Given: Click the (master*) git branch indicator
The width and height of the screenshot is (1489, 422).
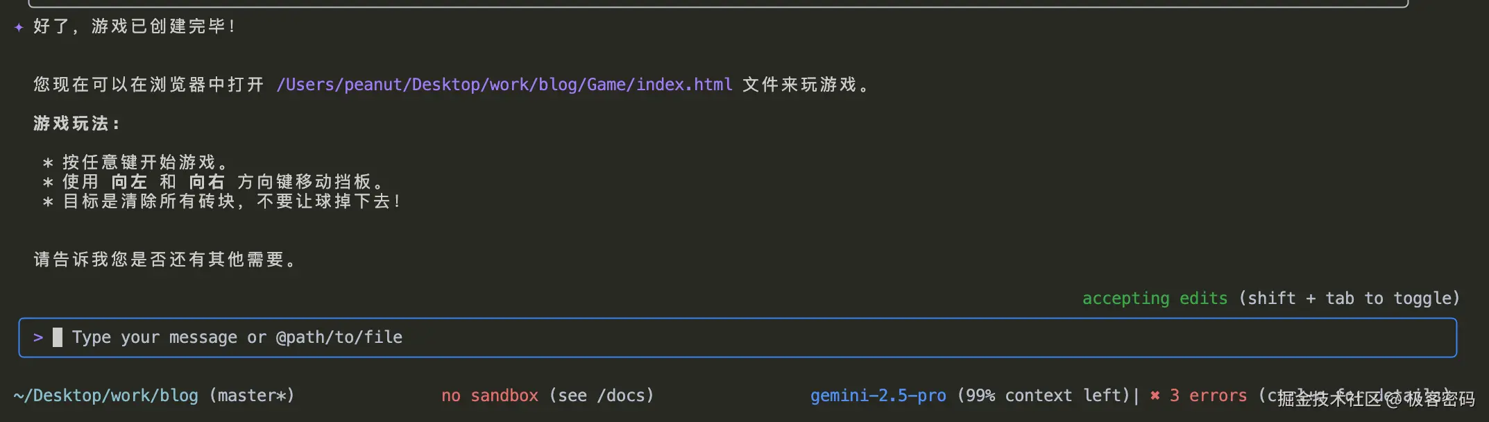Looking at the screenshot, I should (252, 396).
